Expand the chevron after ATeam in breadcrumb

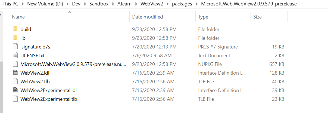[x=136, y=4]
